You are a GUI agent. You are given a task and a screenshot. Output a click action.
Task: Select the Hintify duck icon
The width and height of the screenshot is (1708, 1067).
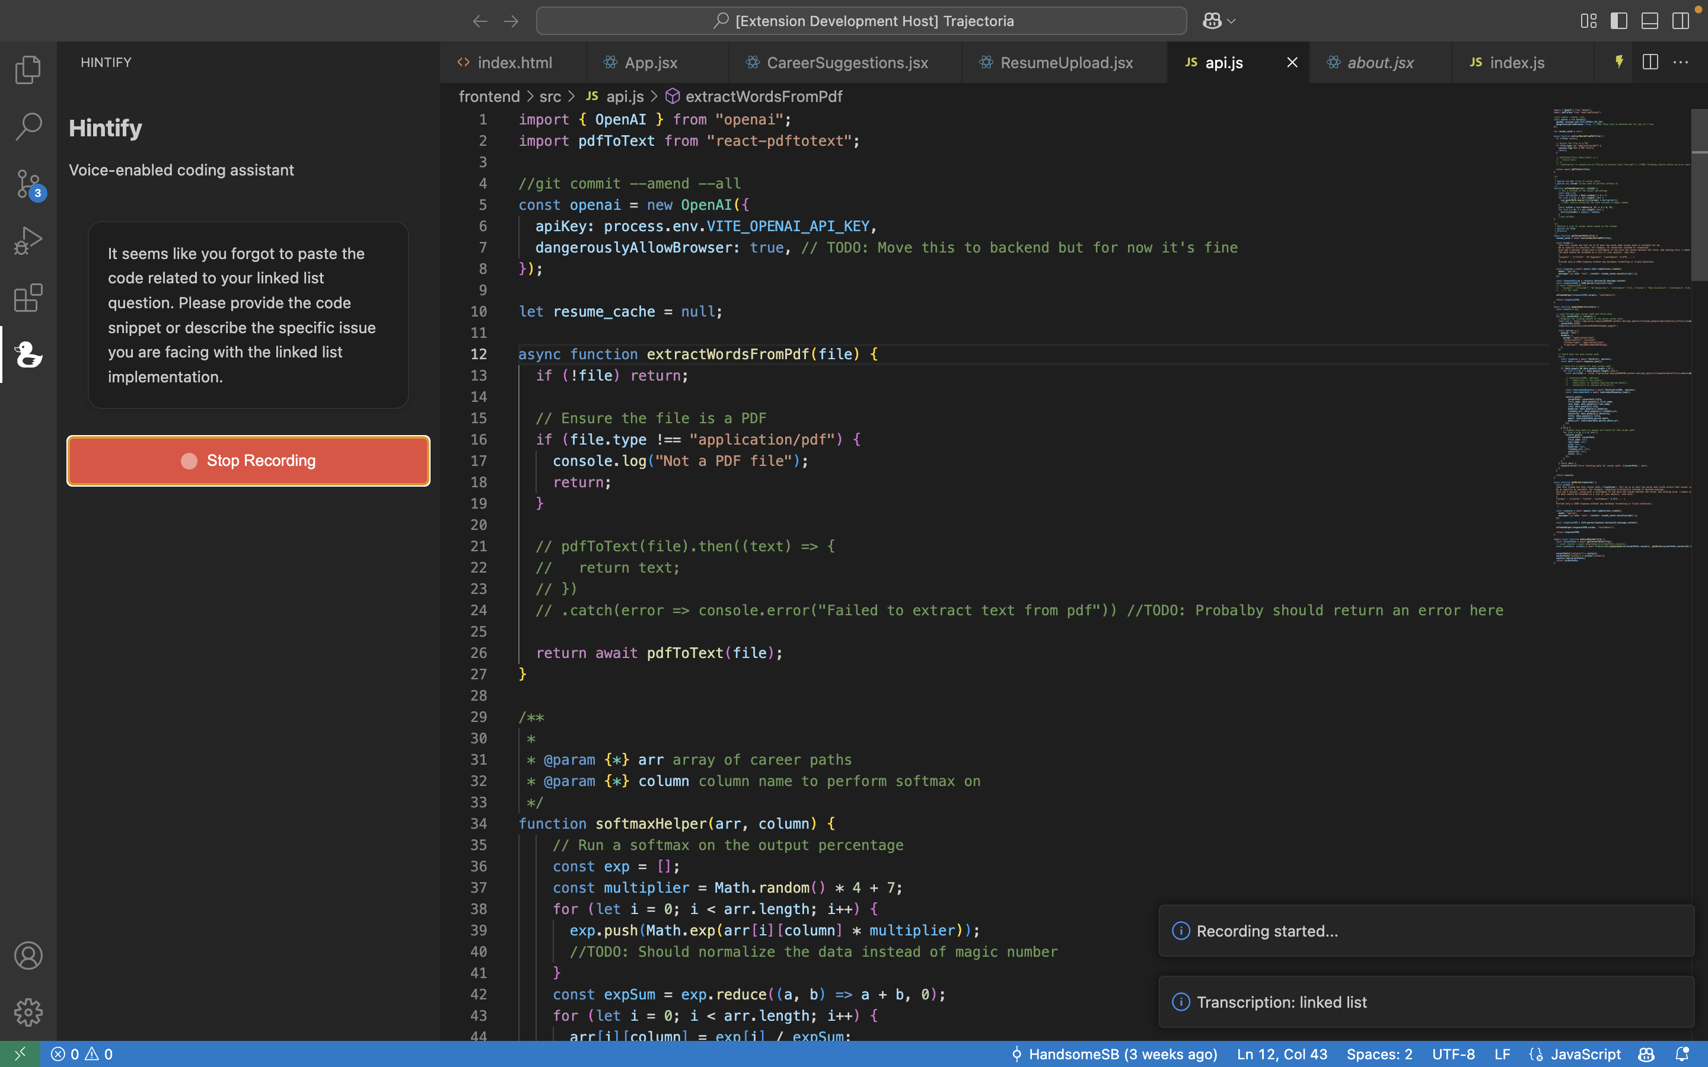coord(28,354)
